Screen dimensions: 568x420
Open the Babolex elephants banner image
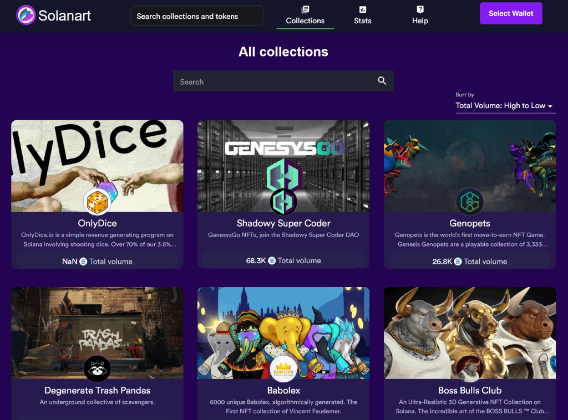click(x=283, y=333)
